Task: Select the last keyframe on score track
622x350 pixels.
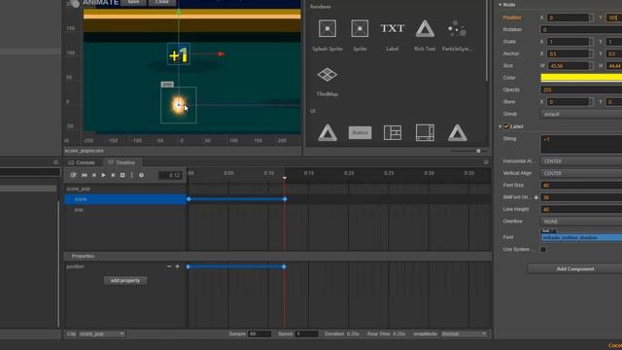Action: pyautogui.click(x=285, y=199)
